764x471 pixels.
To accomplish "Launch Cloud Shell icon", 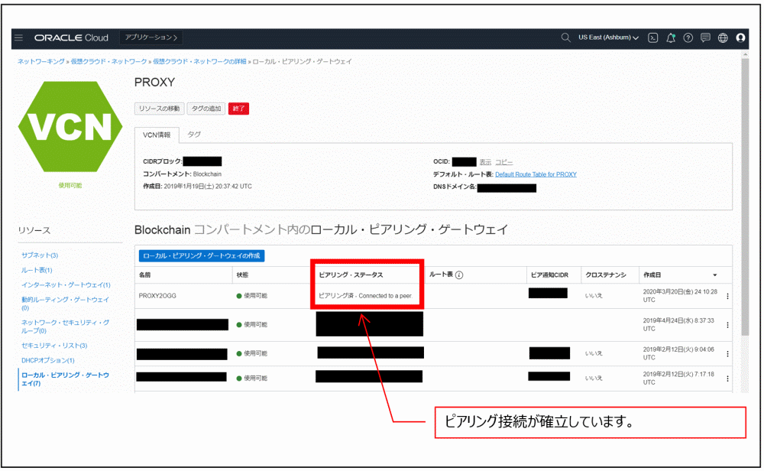I will pyautogui.click(x=653, y=37).
